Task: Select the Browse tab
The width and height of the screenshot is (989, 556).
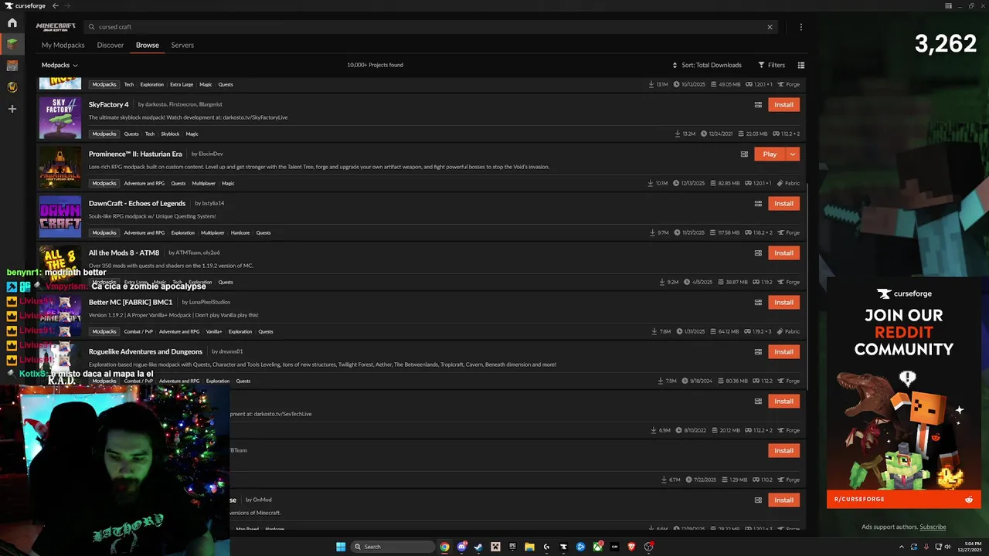Action: pyautogui.click(x=148, y=45)
